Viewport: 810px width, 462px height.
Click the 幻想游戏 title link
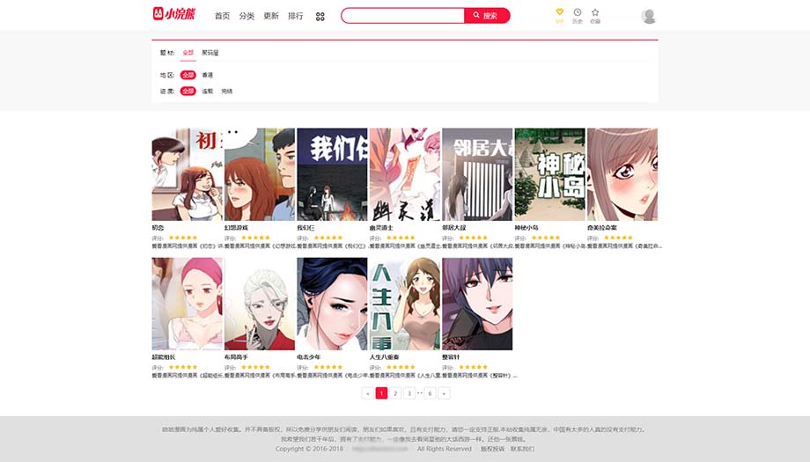pos(236,228)
